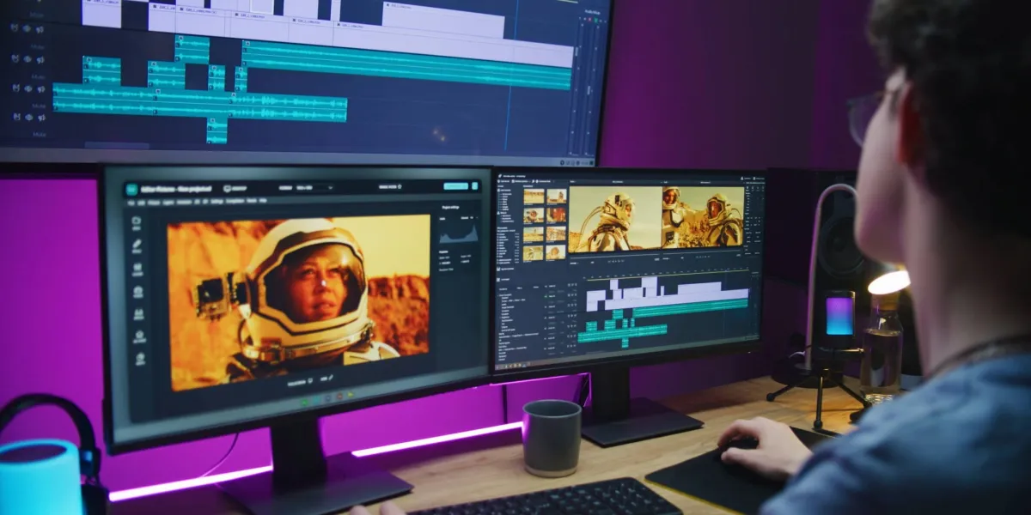Click the fifth icon in the left monitor's sidebar
The image size is (1031, 515).
138,313
